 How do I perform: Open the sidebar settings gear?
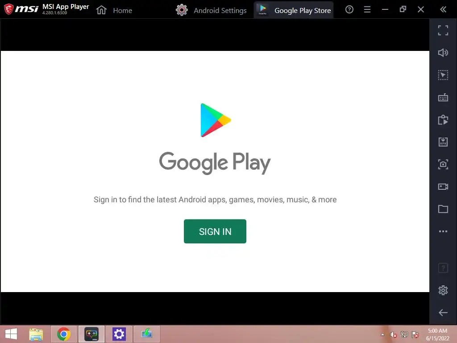(443, 290)
